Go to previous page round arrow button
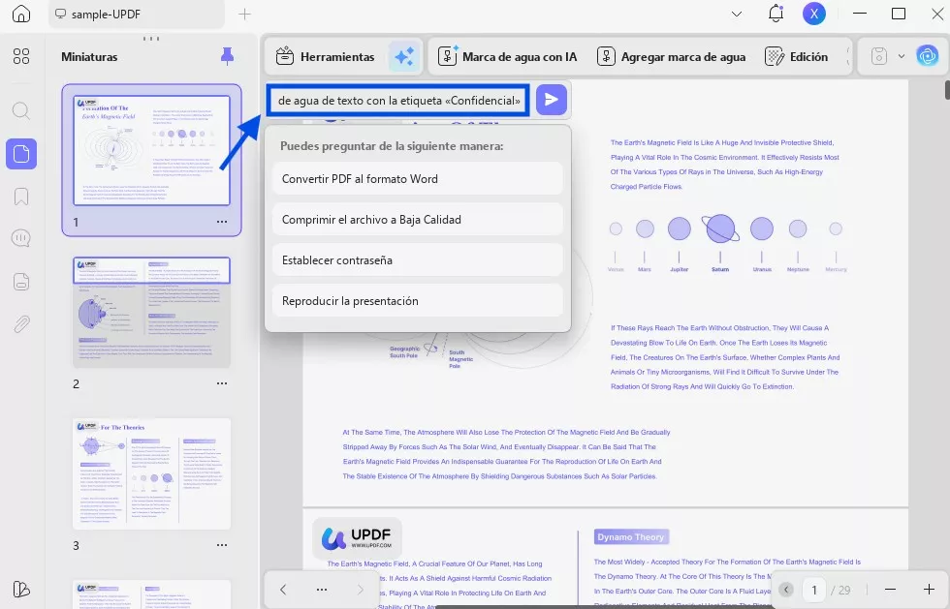The image size is (950, 609). pyautogui.click(x=786, y=590)
